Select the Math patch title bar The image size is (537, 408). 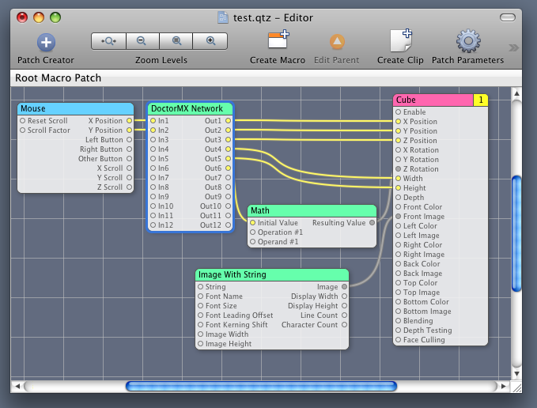tap(312, 210)
